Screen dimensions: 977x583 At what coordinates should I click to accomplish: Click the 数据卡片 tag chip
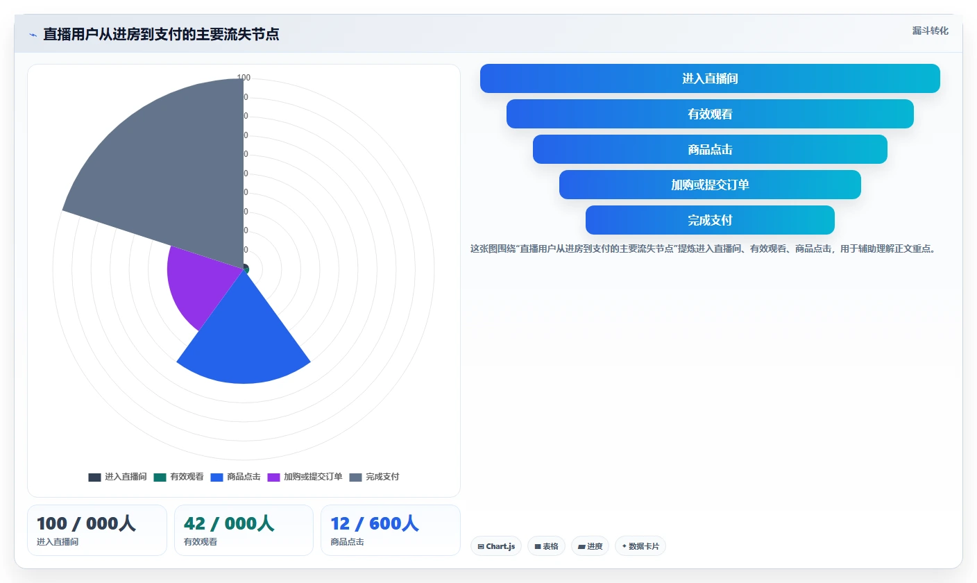(x=640, y=546)
